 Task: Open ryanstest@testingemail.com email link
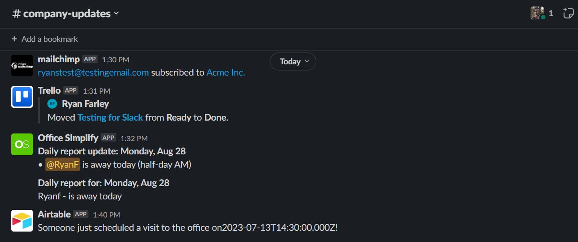93,73
